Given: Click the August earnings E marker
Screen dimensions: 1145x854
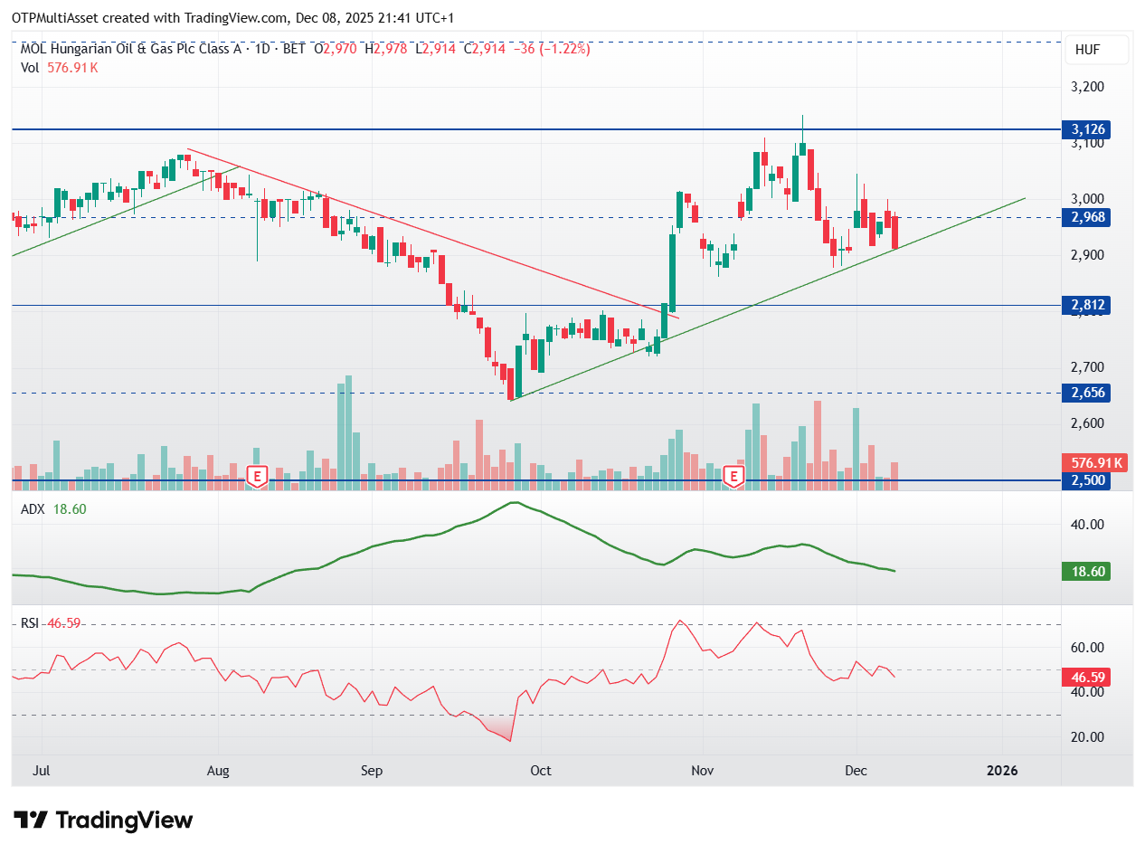Looking at the screenshot, I should point(258,476).
